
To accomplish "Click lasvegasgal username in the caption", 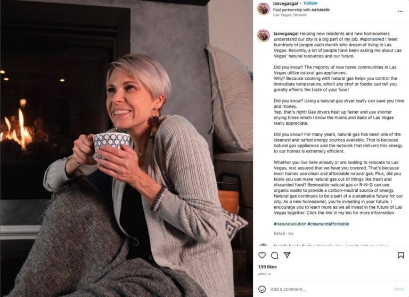I will [x=286, y=33].
